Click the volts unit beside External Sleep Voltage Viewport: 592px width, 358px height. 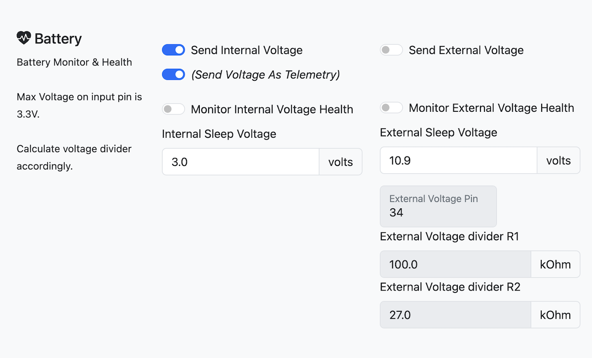(558, 161)
